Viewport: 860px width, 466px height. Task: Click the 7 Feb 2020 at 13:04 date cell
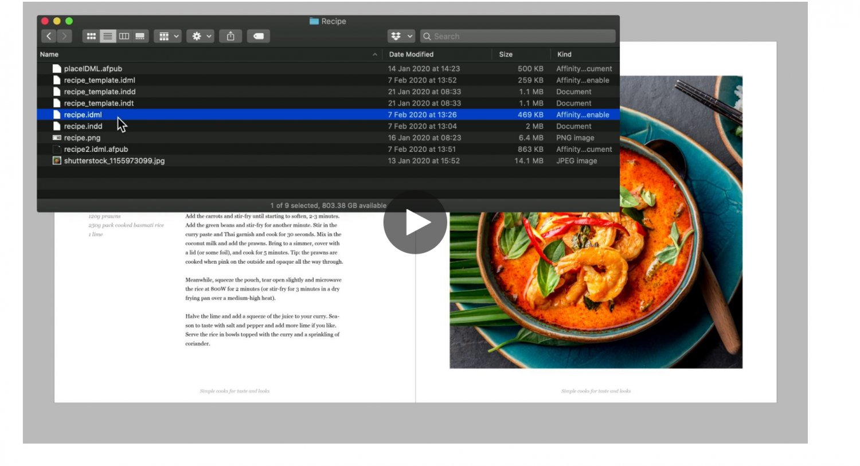[x=423, y=126]
